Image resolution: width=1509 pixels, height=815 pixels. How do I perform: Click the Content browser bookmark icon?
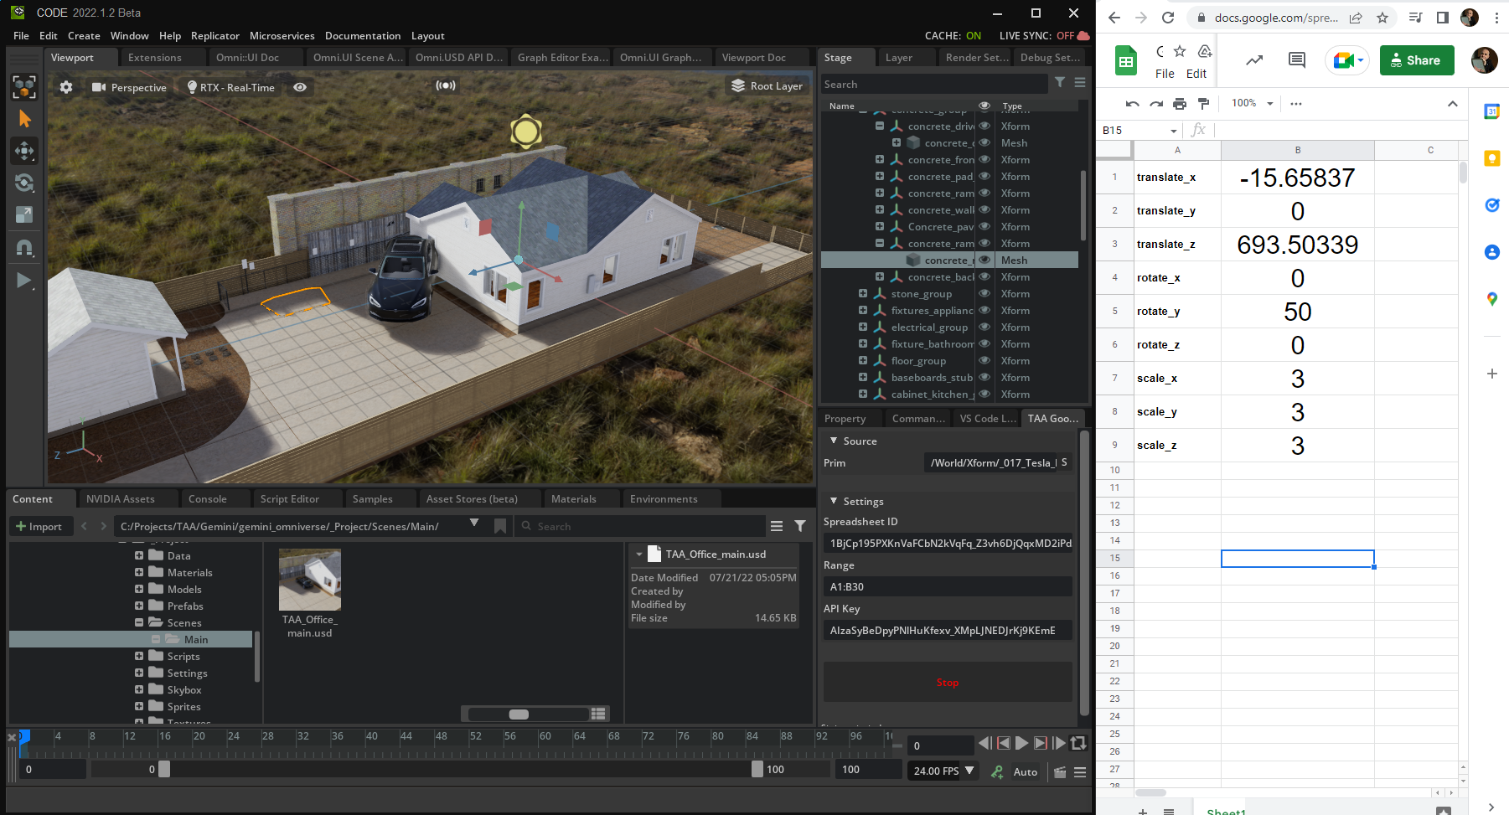[x=500, y=526]
